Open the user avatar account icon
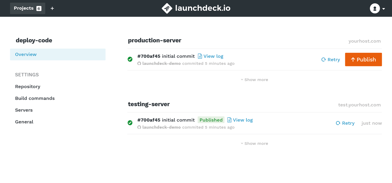392x183 pixels. point(375,8)
